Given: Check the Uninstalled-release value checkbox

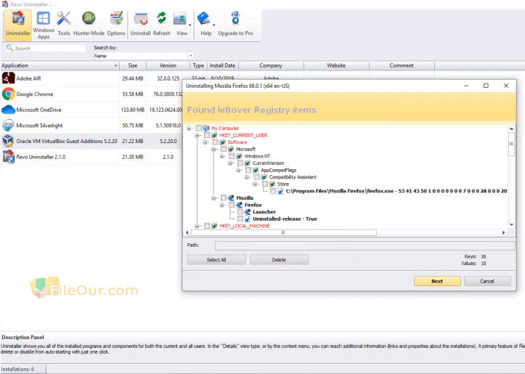Looking at the screenshot, I should point(240,219).
